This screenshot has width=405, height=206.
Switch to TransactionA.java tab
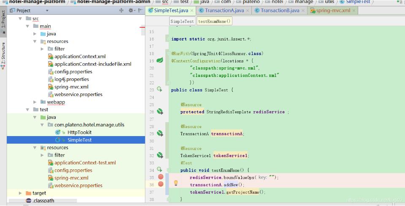(224, 11)
